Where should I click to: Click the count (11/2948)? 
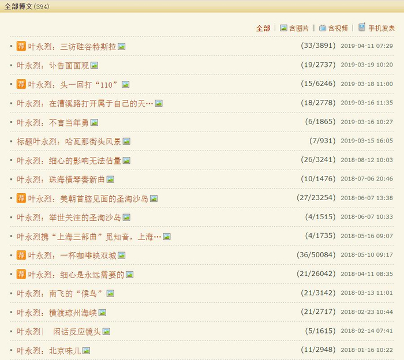click(x=318, y=350)
